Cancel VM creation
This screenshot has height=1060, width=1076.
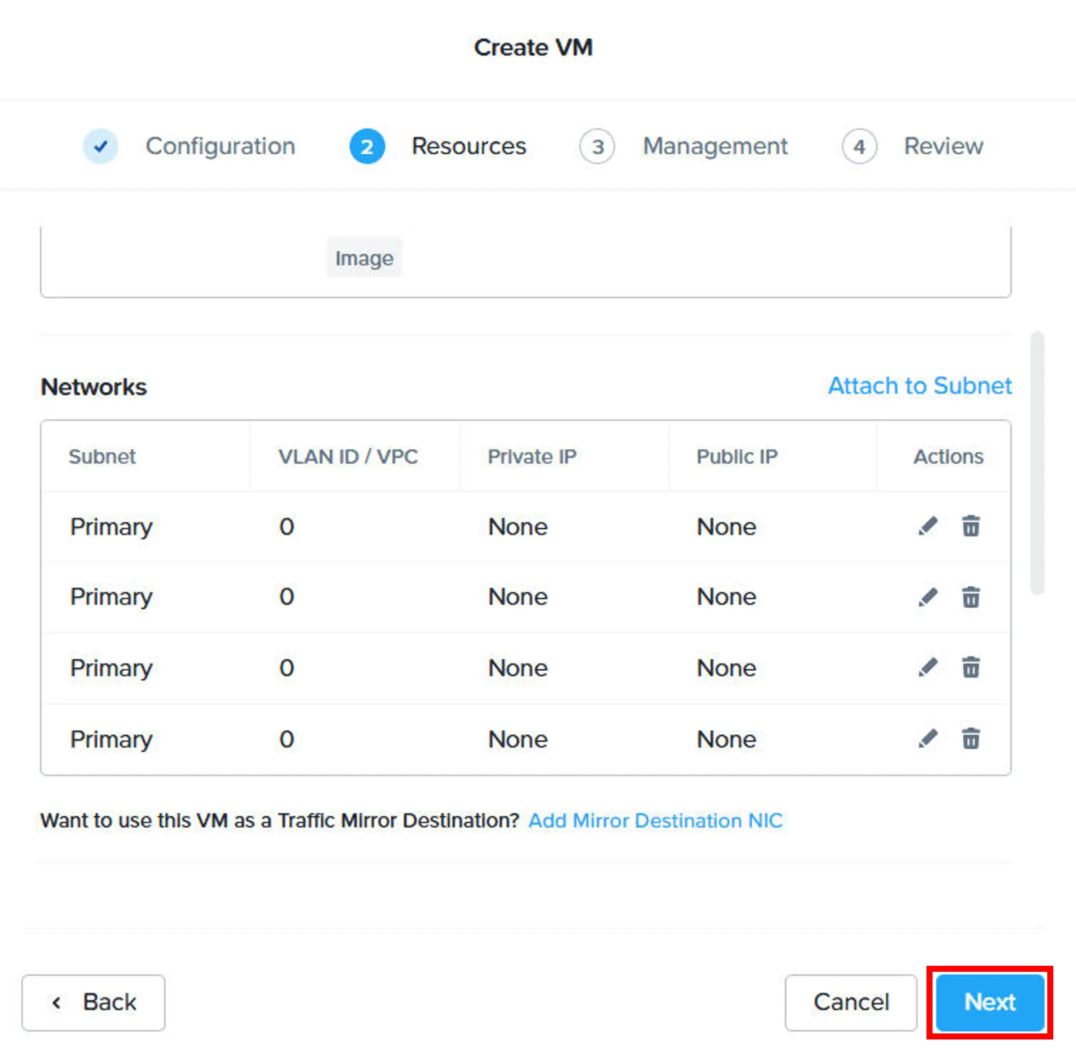click(x=851, y=1003)
